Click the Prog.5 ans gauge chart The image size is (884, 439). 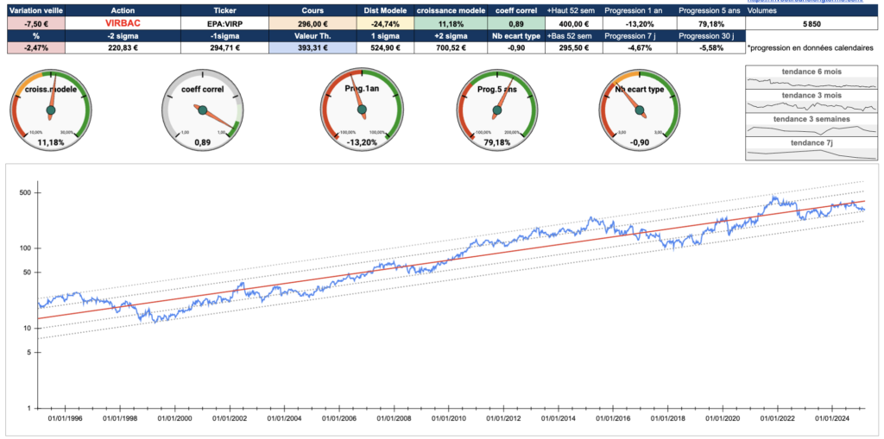(x=496, y=110)
